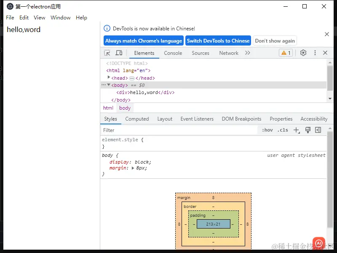The width and height of the screenshot is (337, 253).
Task: Open the File menu
Action: (x=10, y=18)
